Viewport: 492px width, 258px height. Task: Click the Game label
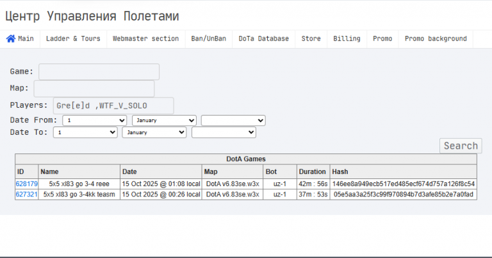[x=22, y=72]
